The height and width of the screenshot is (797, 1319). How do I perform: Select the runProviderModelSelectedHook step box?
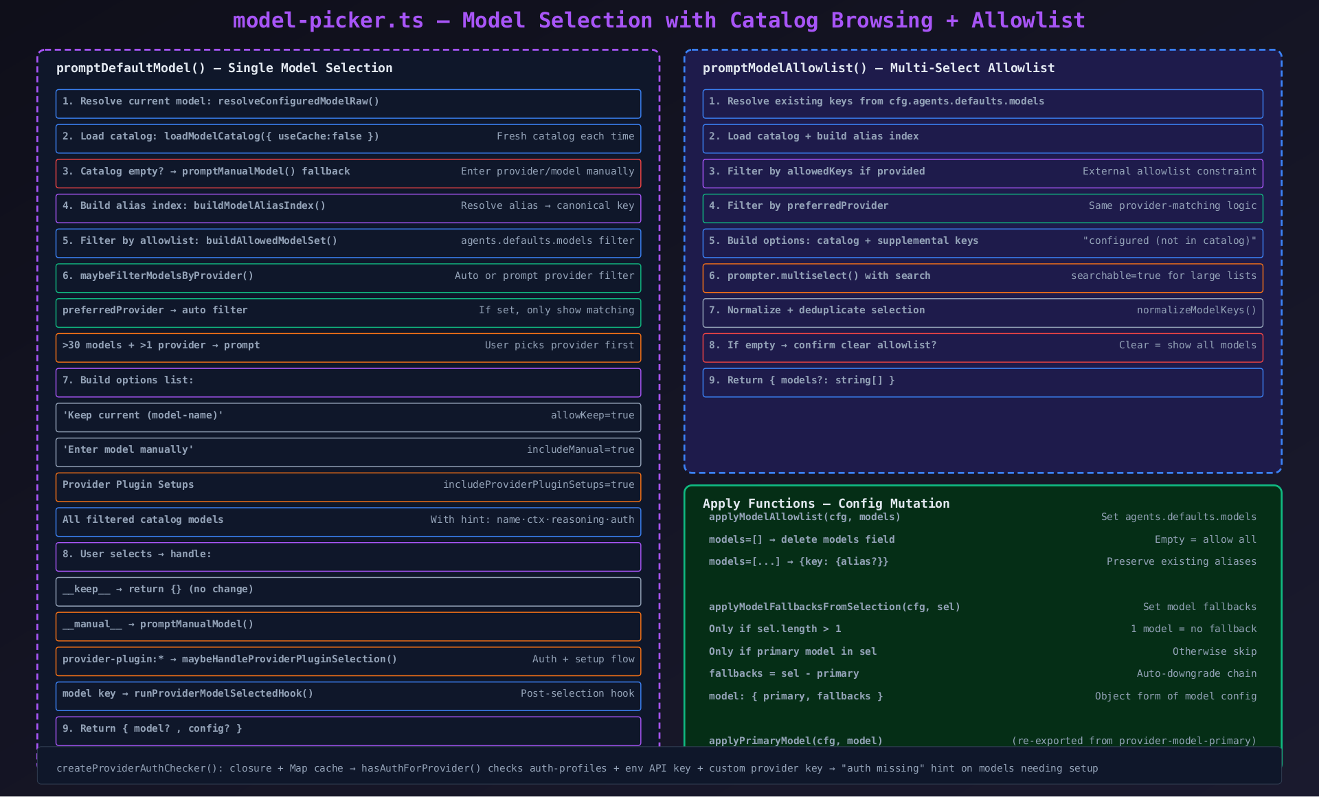(x=348, y=695)
